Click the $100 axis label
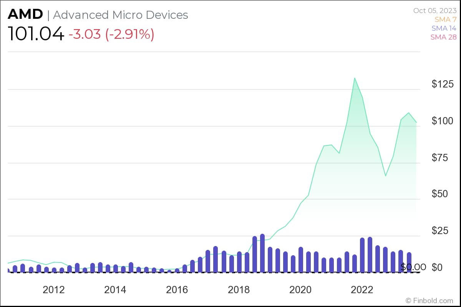 pyautogui.click(x=443, y=121)
